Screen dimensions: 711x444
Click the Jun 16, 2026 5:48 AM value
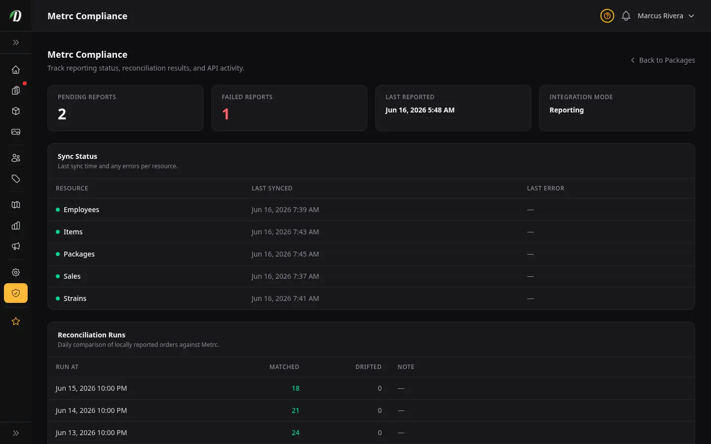click(420, 110)
